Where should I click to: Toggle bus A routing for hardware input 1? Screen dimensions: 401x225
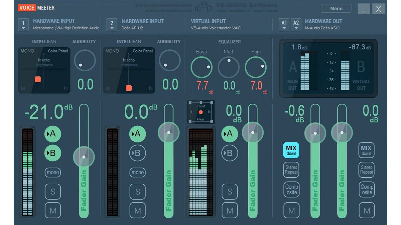click(x=53, y=134)
